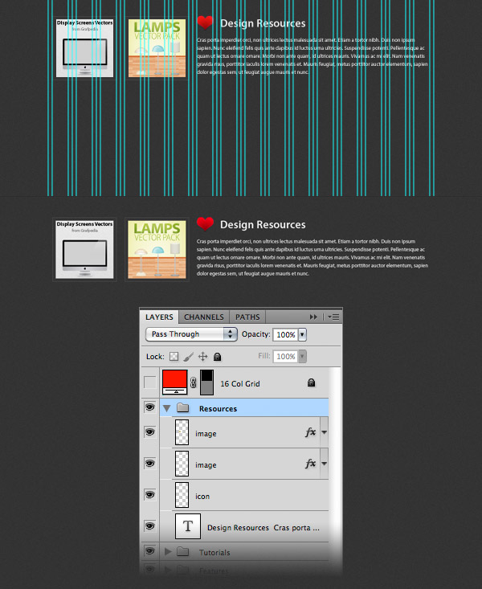Click the Fill 100% value field
Image resolution: width=482 pixels, height=589 pixels.
[285, 356]
